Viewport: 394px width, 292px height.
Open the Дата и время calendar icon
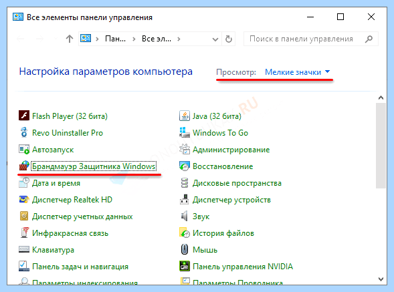(x=24, y=182)
